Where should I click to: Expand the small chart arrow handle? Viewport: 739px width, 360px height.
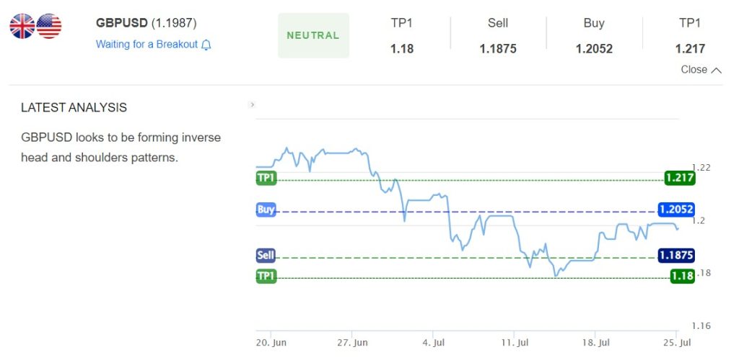(x=252, y=105)
